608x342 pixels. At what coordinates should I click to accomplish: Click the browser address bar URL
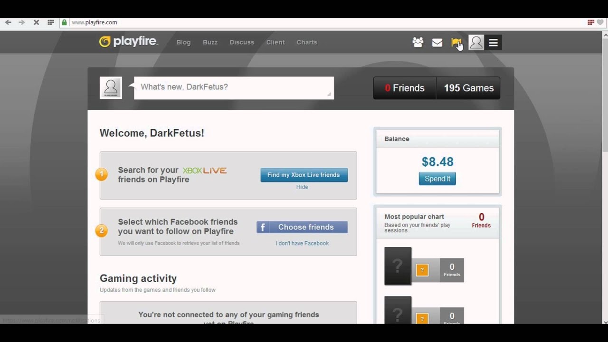pos(95,22)
